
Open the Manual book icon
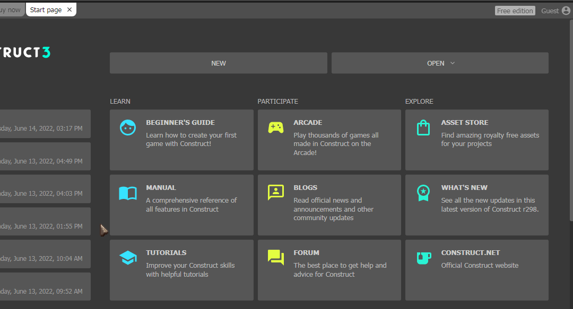[128, 193]
